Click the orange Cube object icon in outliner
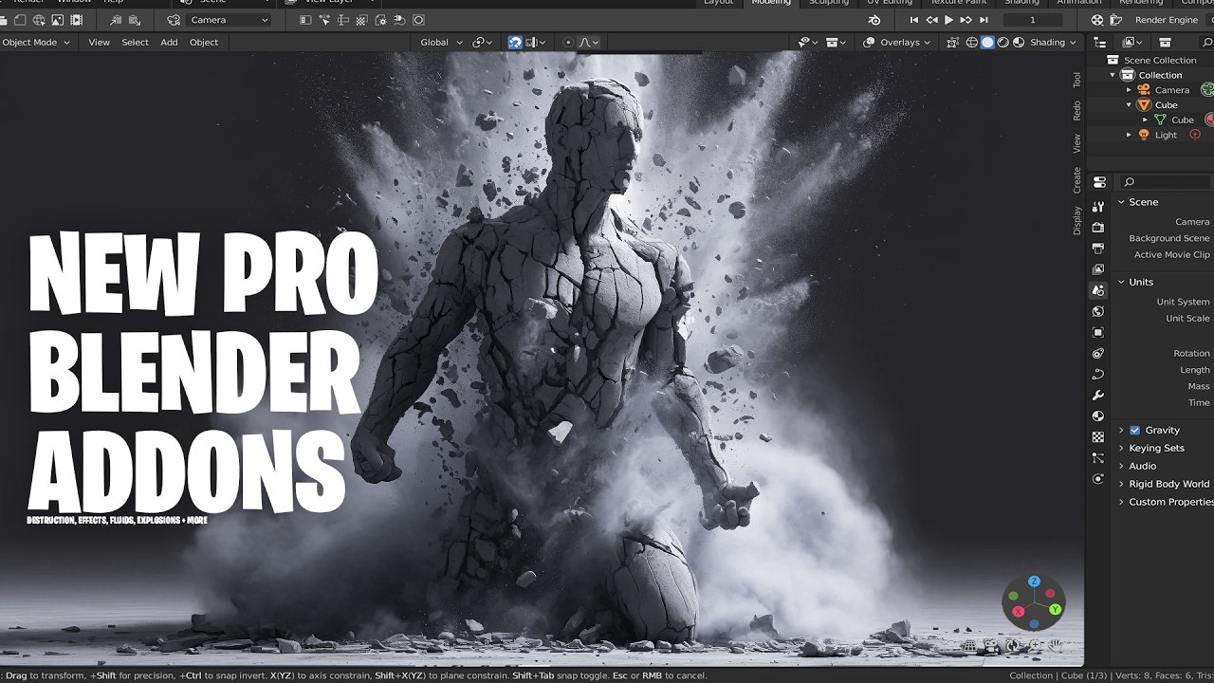This screenshot has height=683, width=1214. (1144, 104)
